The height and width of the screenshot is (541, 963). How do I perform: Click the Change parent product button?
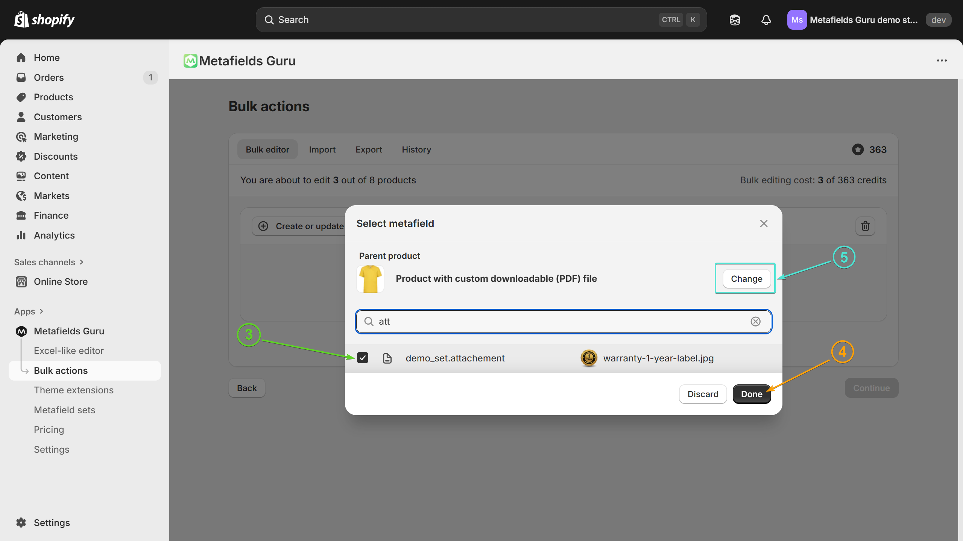coord(746,279)
